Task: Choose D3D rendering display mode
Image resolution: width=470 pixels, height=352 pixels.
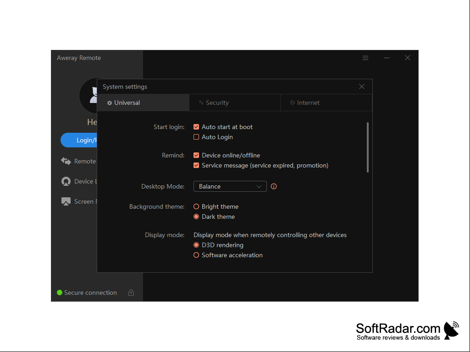Action: click(x=196, y=245)
